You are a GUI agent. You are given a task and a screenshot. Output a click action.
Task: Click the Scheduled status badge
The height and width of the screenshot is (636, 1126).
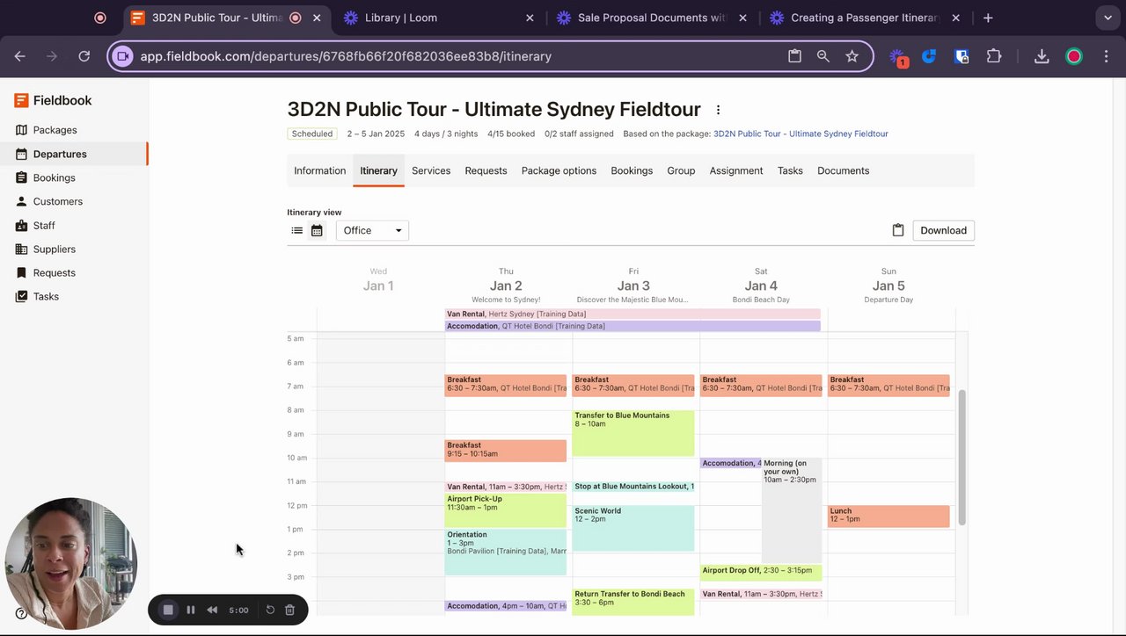pyautogui.click(x=312, y=134)
